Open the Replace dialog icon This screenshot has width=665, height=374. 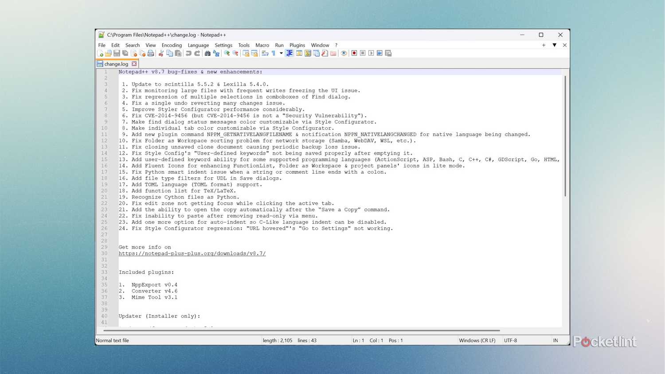216,53
